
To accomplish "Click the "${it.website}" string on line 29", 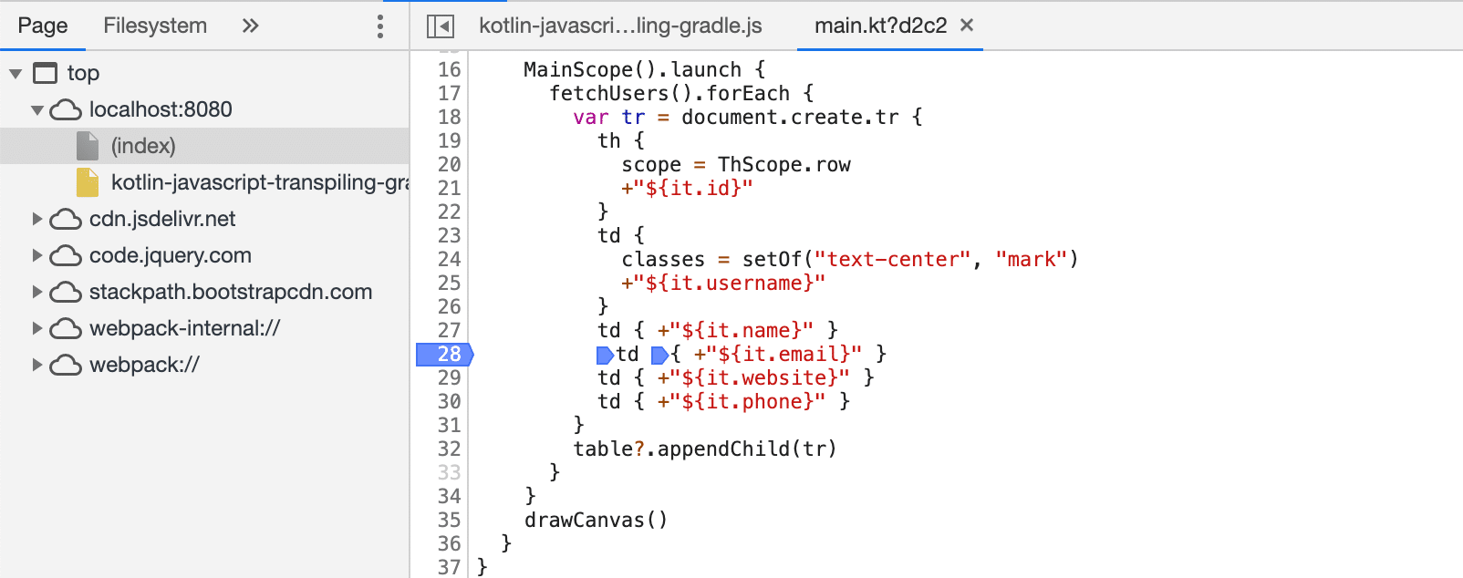I will coord(759,377).
